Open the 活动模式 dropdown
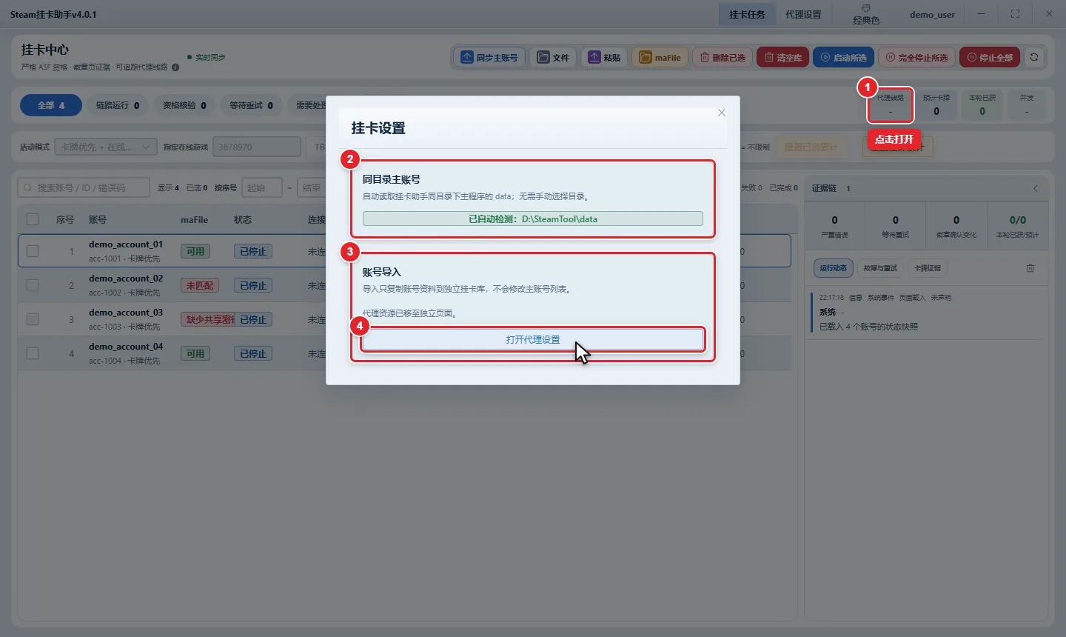1066x637 pixels. [105, 147]
